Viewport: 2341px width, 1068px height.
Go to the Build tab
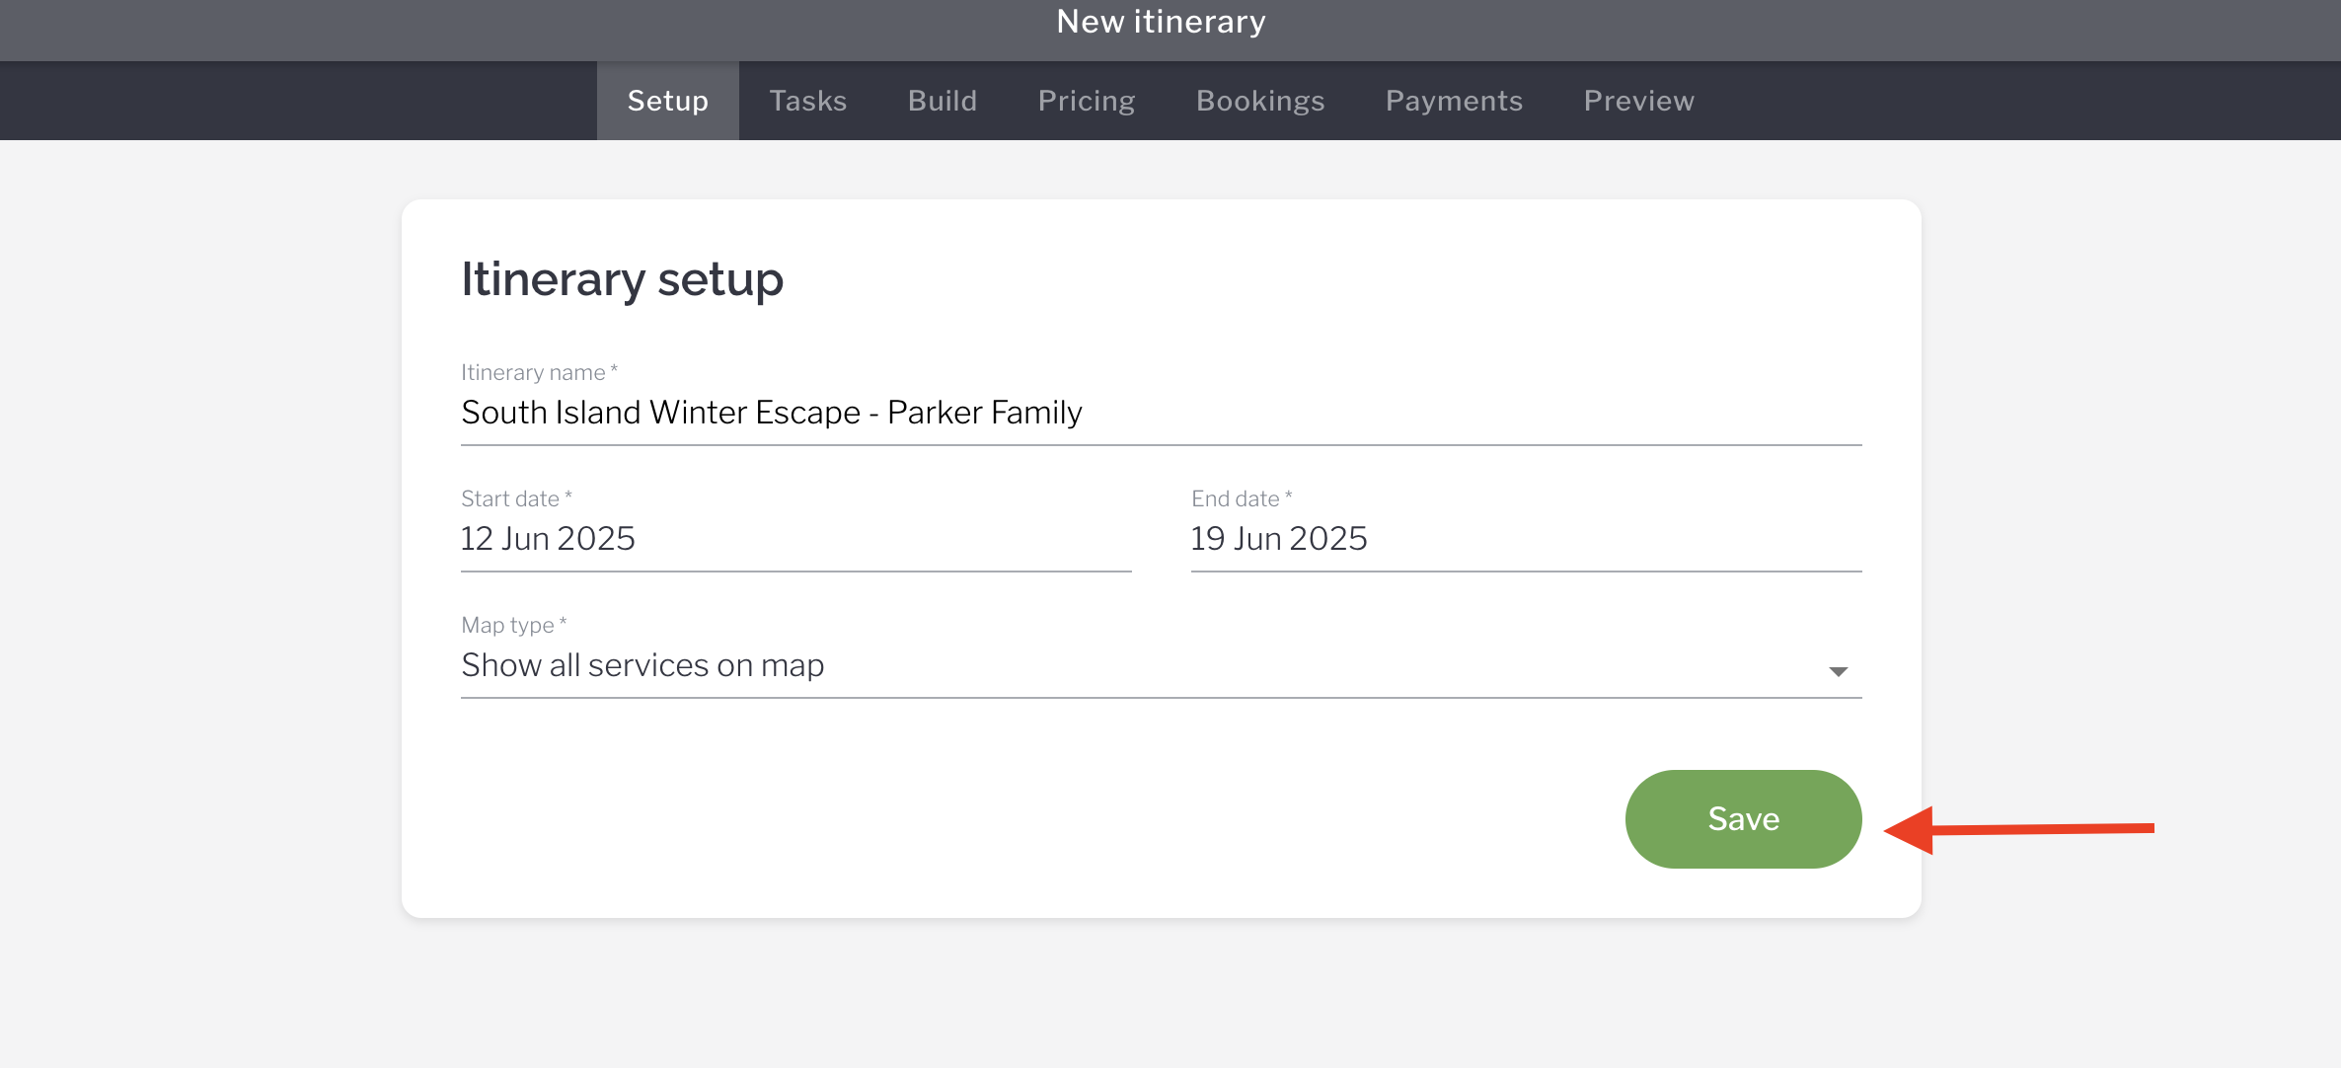pos(942,101)
